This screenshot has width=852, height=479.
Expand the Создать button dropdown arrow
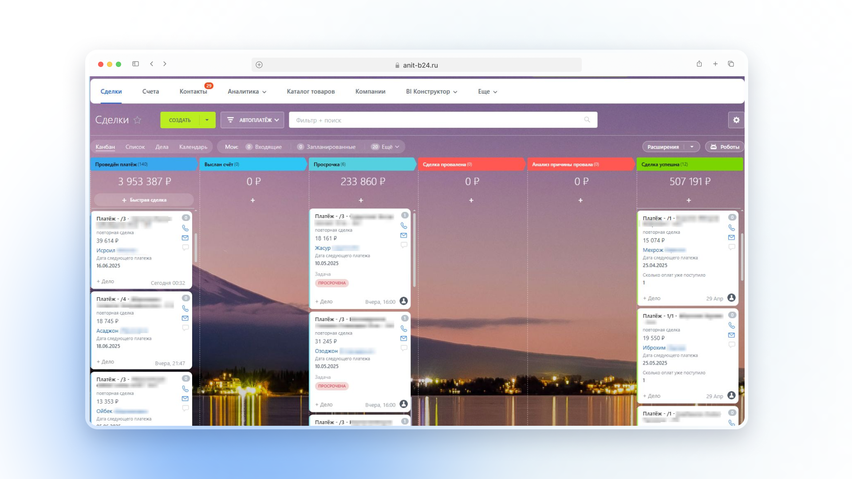tap(207, 120)
